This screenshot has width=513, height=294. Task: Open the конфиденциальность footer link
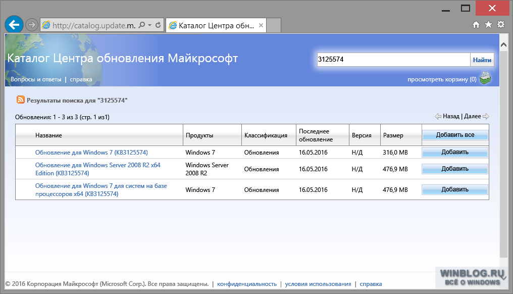[x=247, y=284]
